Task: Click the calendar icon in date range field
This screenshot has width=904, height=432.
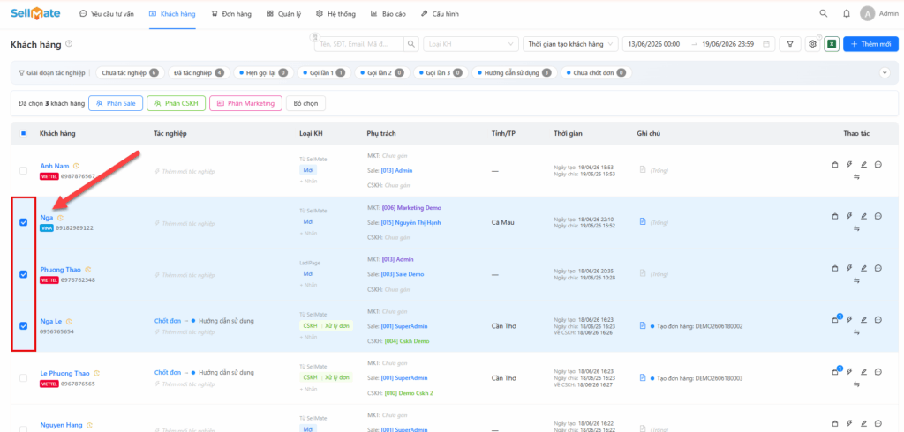Action: pos(765,44)
